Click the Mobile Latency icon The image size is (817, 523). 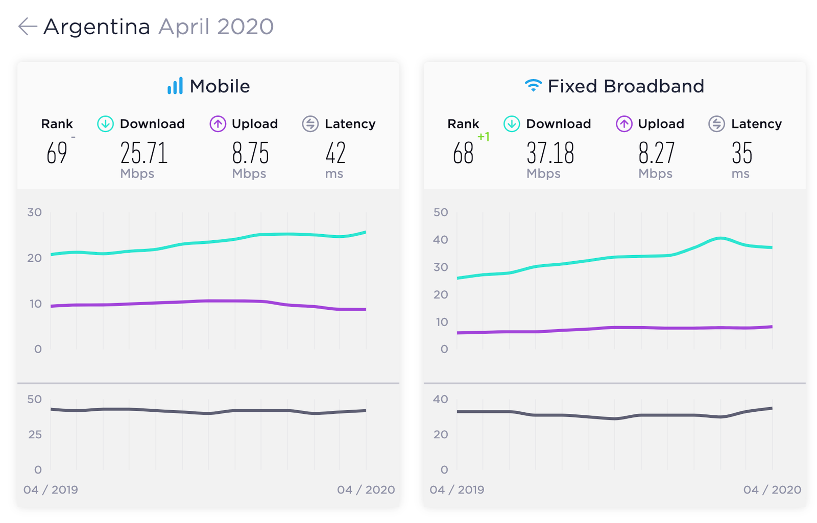point(310,123)
